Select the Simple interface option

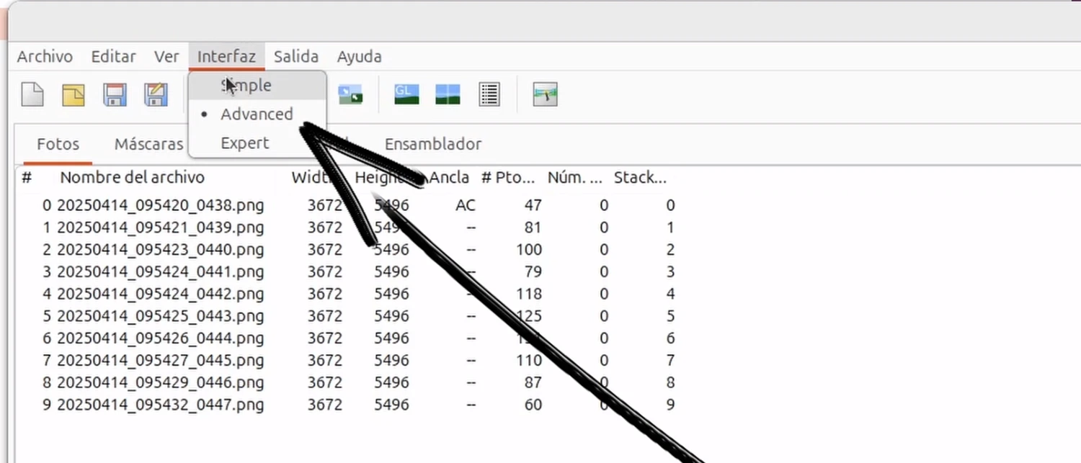pos(246,86)
